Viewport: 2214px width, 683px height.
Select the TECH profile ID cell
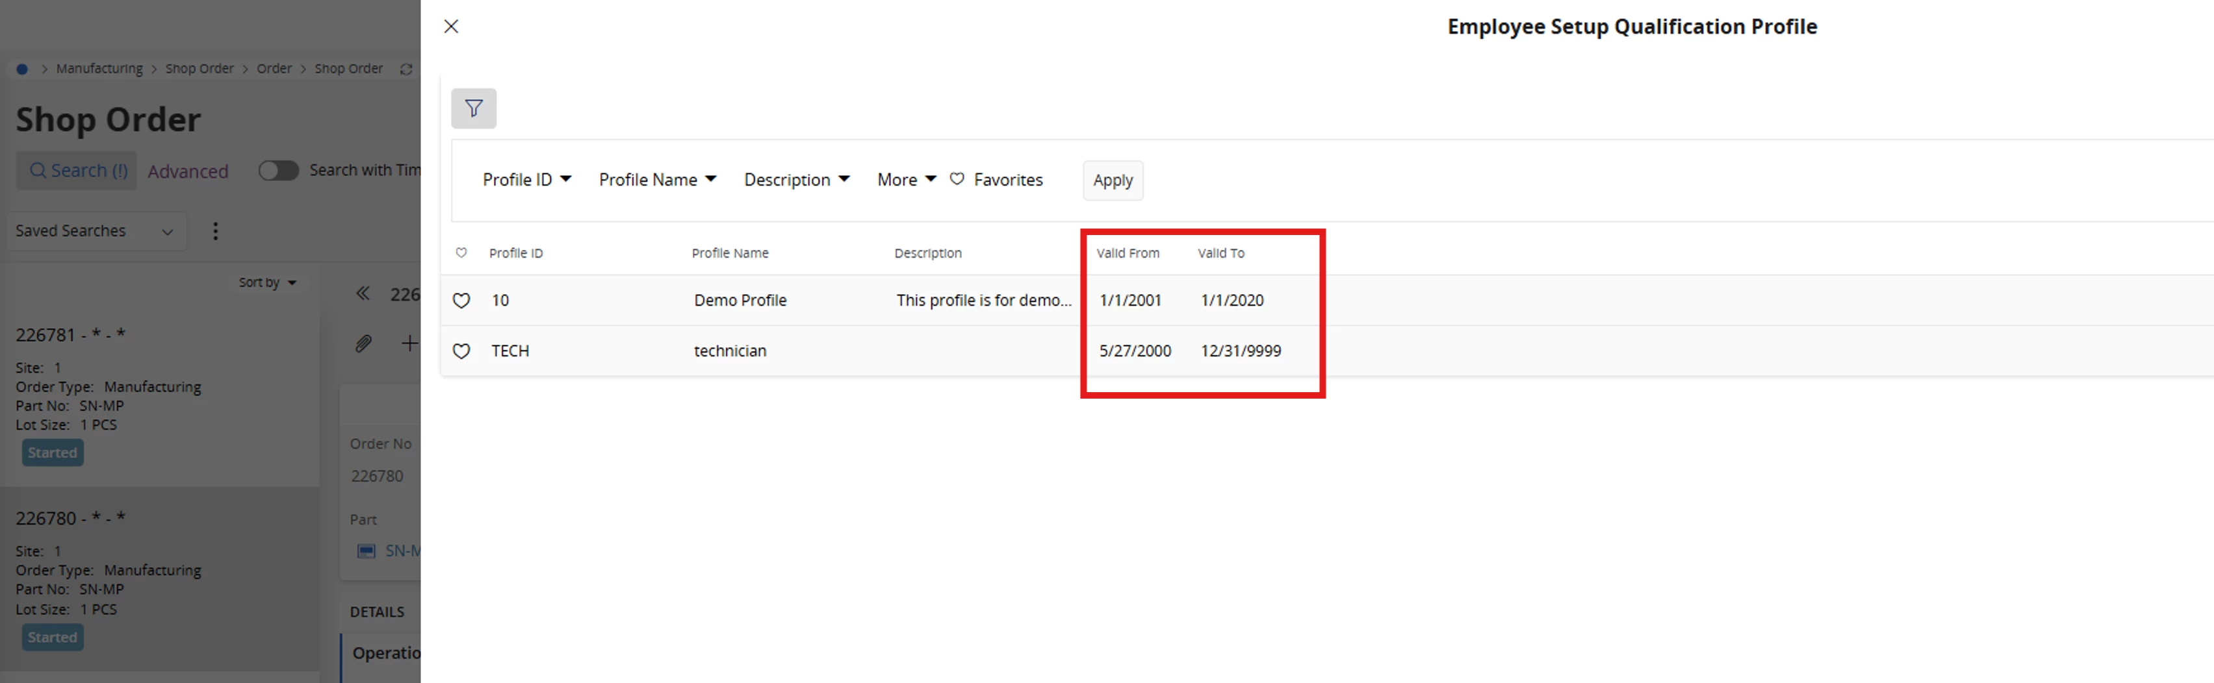509,351
